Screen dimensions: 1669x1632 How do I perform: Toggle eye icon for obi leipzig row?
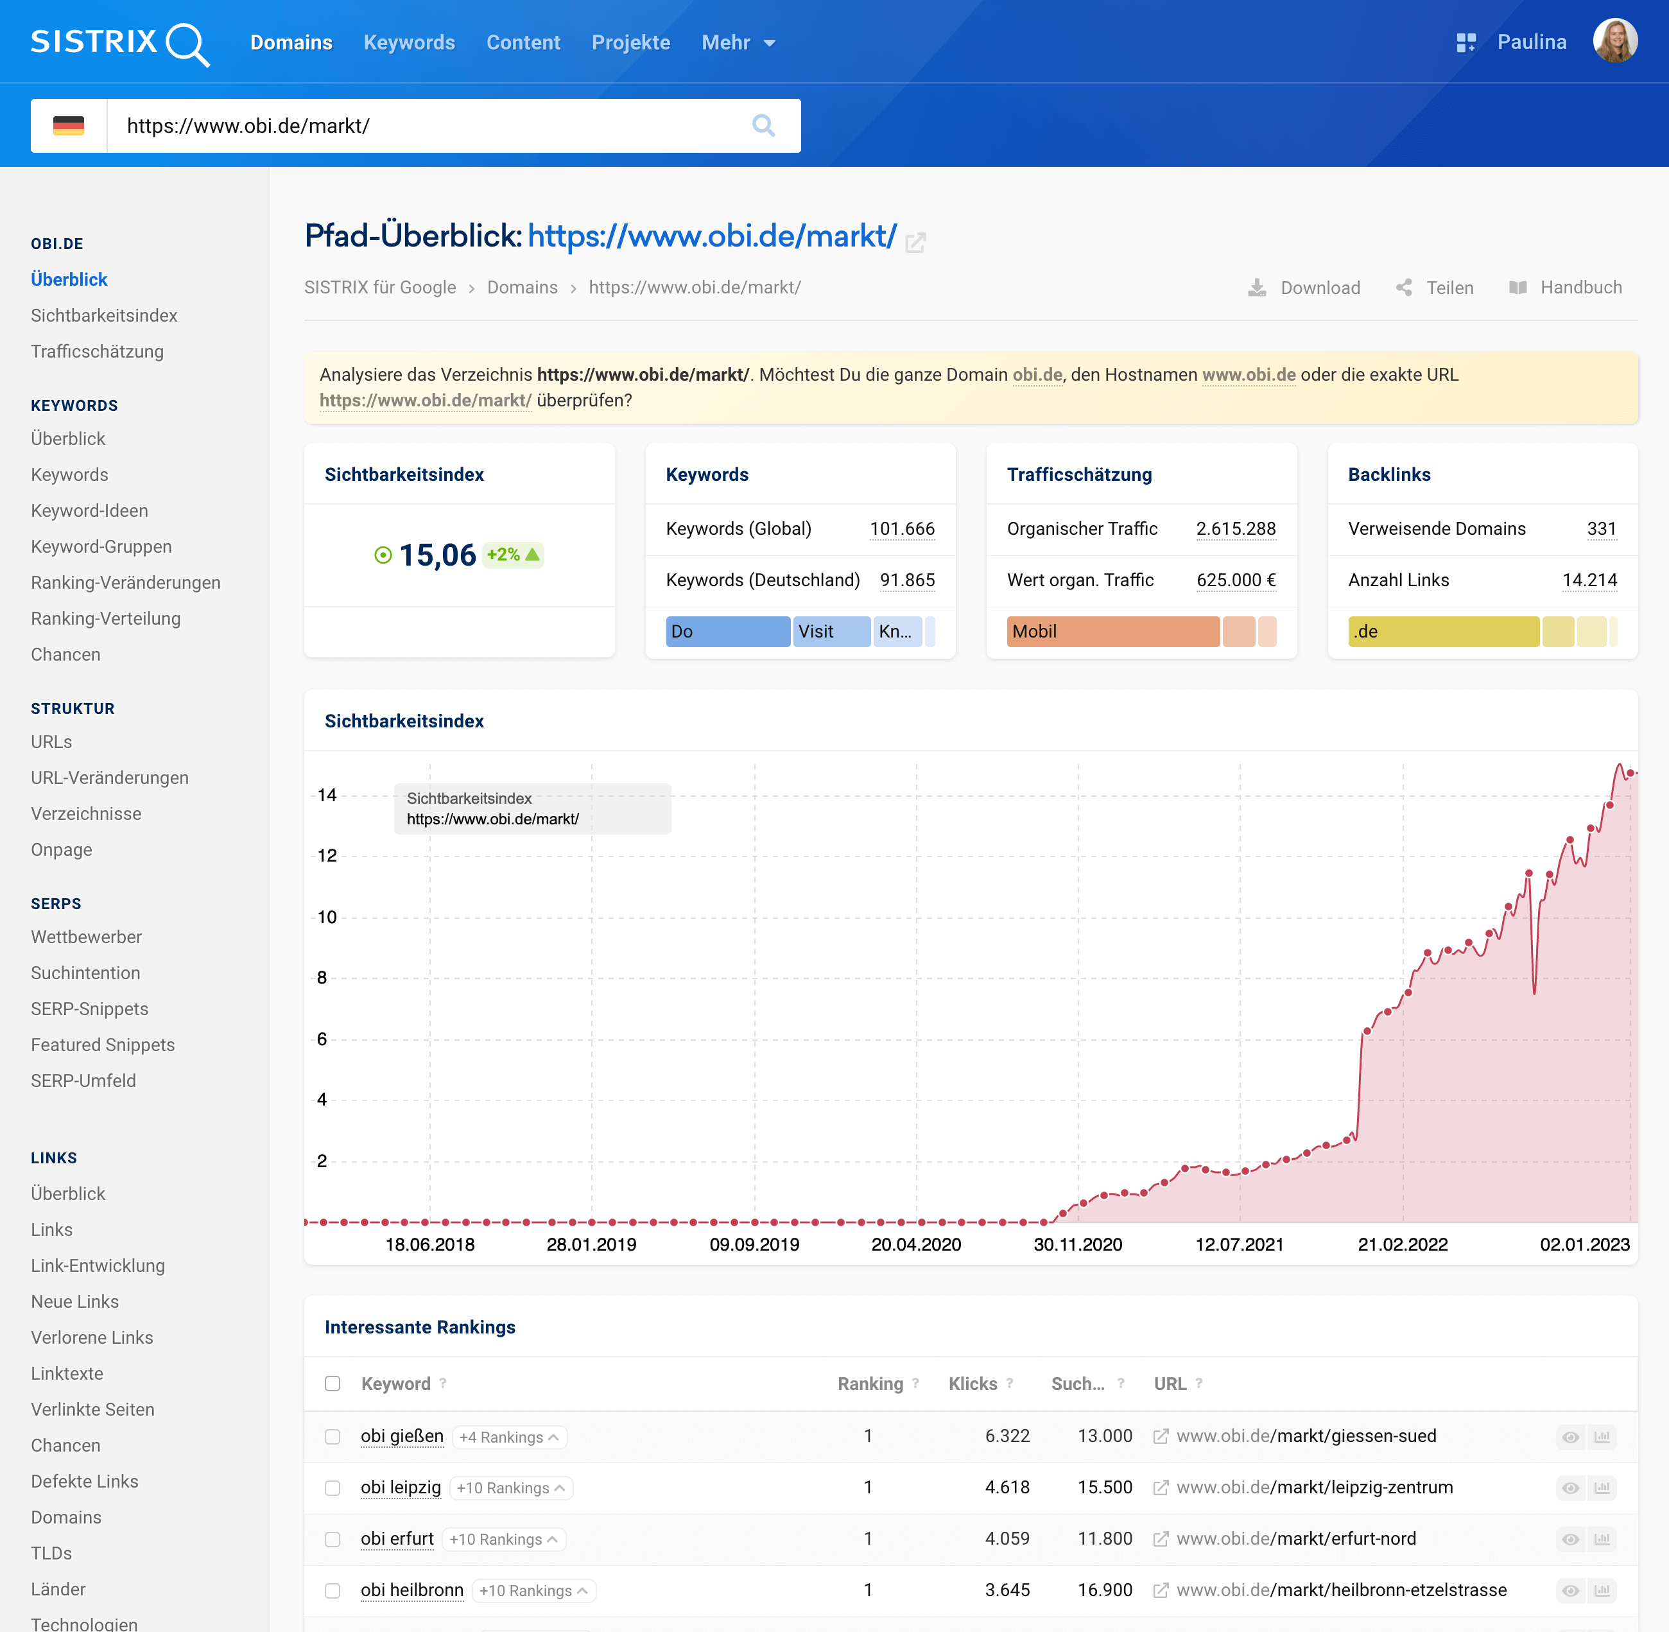tap(1570, 1489)
